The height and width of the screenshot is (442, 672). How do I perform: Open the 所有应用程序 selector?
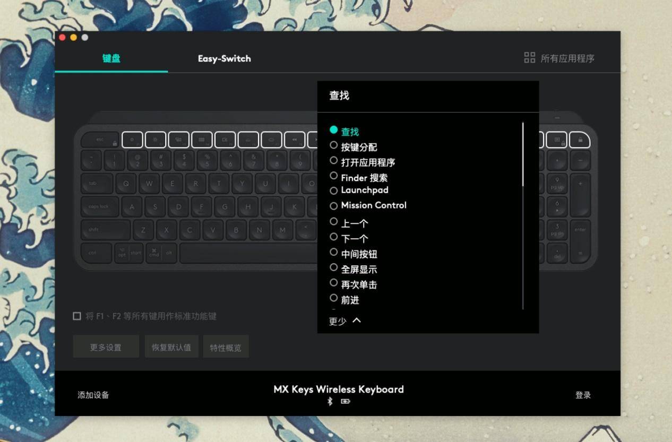[x=559, y=58]
